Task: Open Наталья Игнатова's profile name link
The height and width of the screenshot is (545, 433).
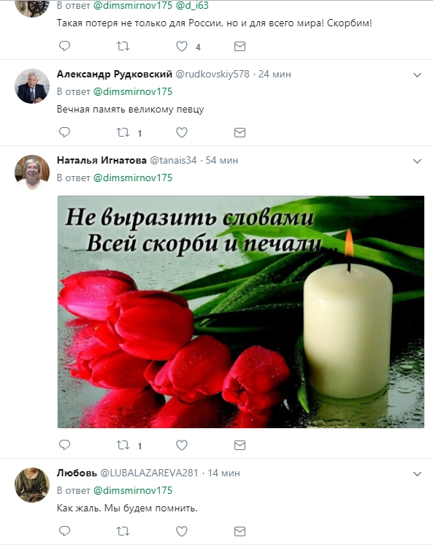Action: [101, 160]
